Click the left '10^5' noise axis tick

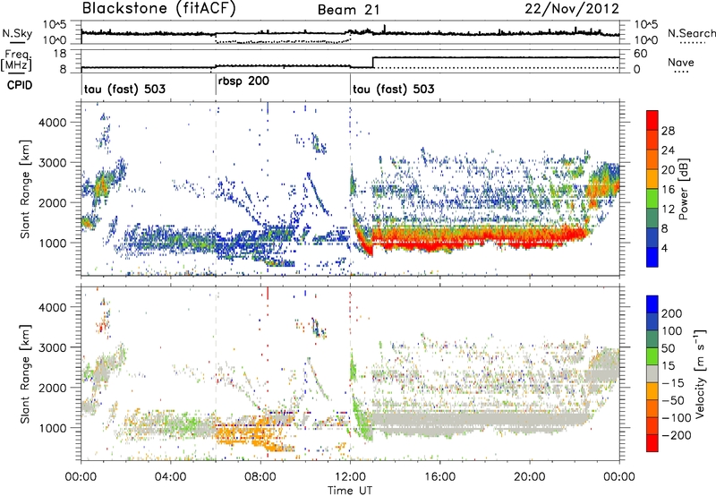pos(55,25)
